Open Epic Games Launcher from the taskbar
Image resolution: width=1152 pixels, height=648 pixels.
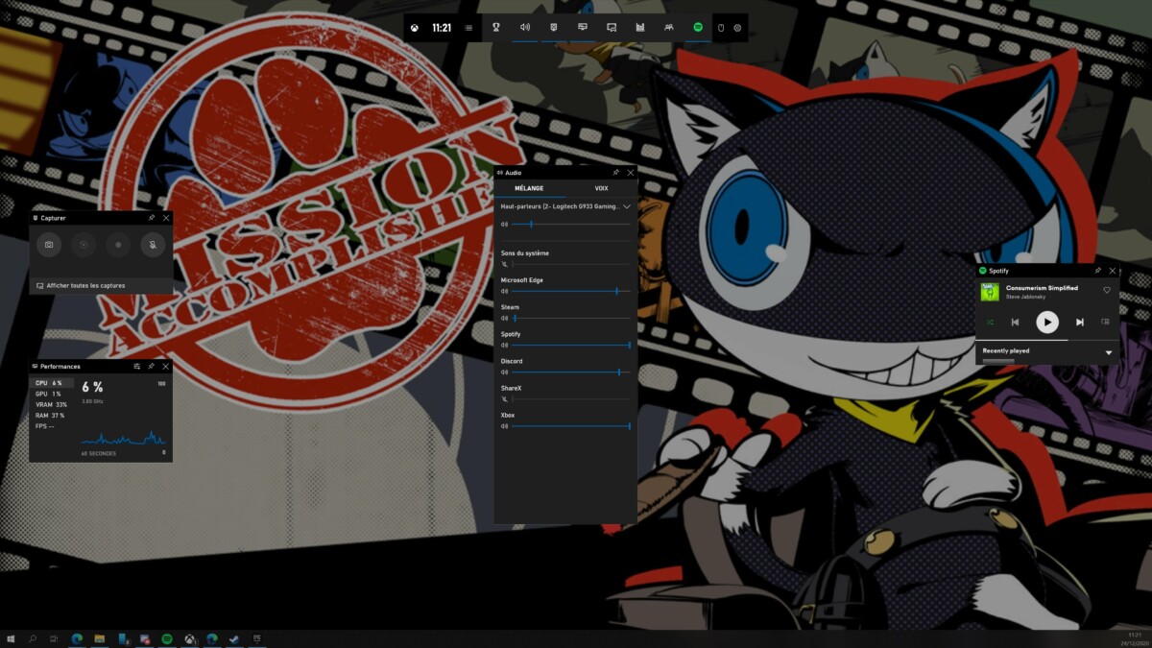tap(257, 638)
